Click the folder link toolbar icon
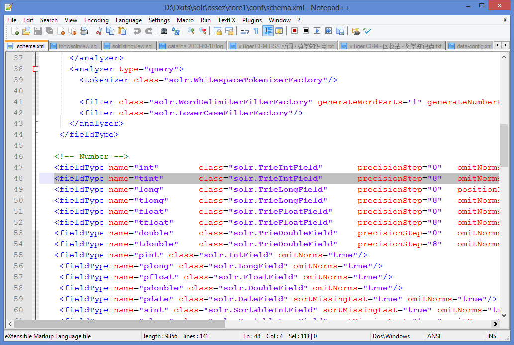 click(x=356, y=31)
